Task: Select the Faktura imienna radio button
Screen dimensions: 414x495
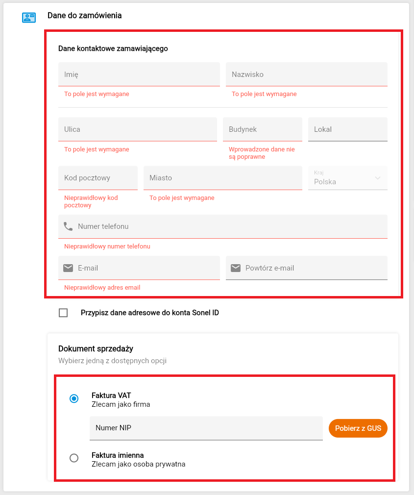Action: click(74, 458)
